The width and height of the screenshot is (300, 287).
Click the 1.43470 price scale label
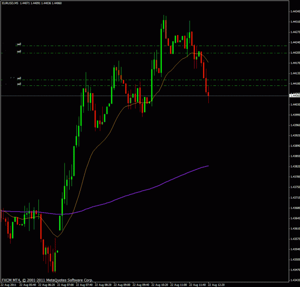click(x=295, y=270)
